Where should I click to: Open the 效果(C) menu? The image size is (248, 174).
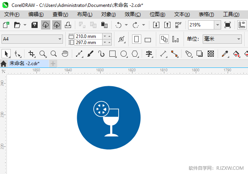(132, 14)
